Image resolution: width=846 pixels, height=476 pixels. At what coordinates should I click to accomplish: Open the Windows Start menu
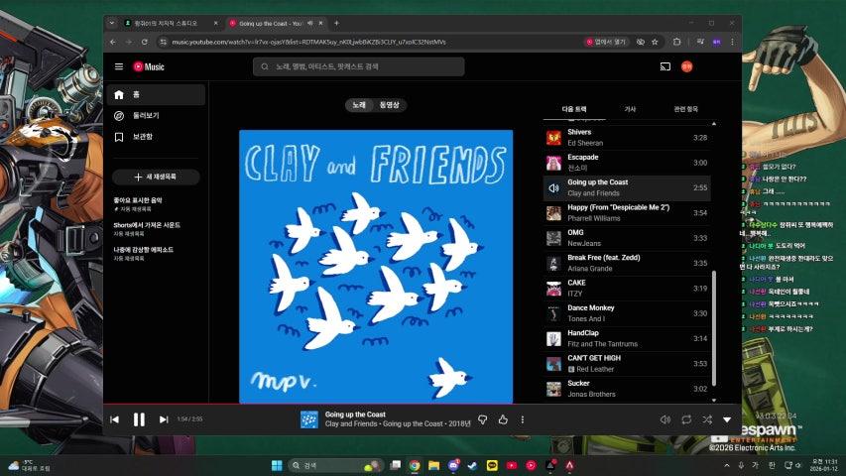coord(277,465)
